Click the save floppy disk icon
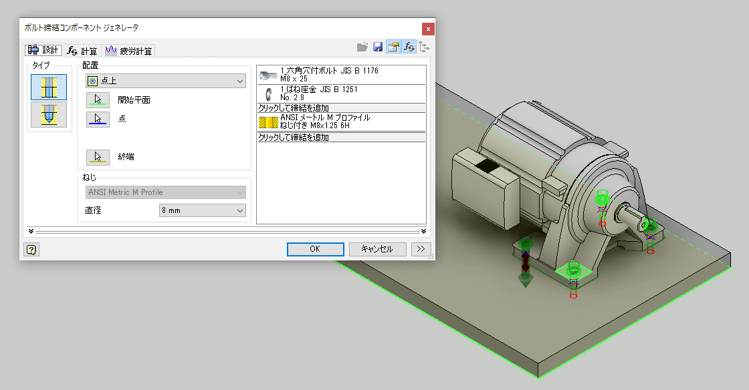Viewport: 749px width, 390px height. (x=378, y=47)
